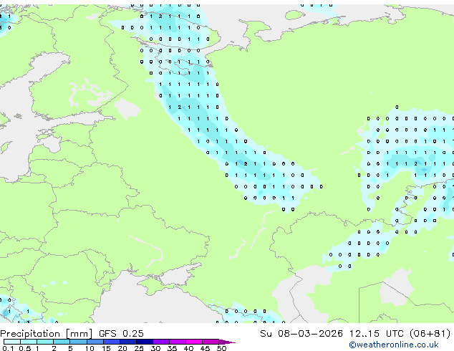Open the weatheronline.co.uk copyright link
Viewport: 454px width, 351px height.
tap(394, 345)
